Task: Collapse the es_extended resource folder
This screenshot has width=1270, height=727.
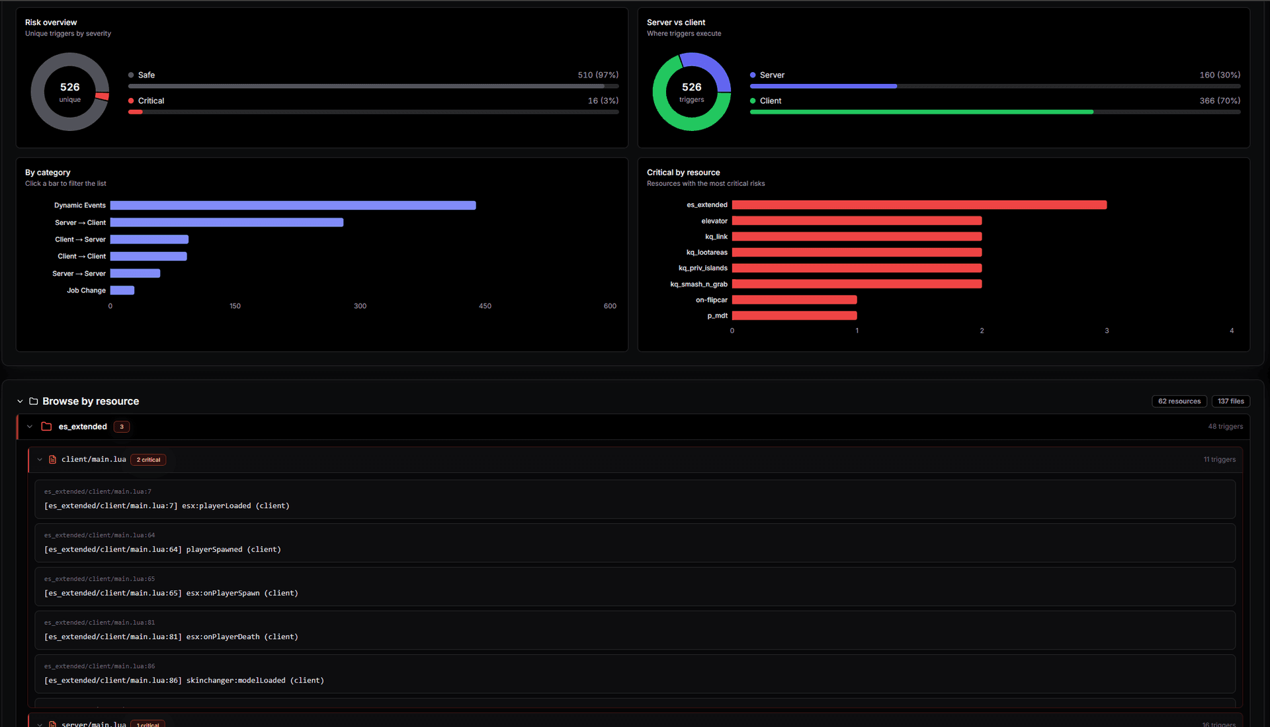Action: [x=30, y=427]
